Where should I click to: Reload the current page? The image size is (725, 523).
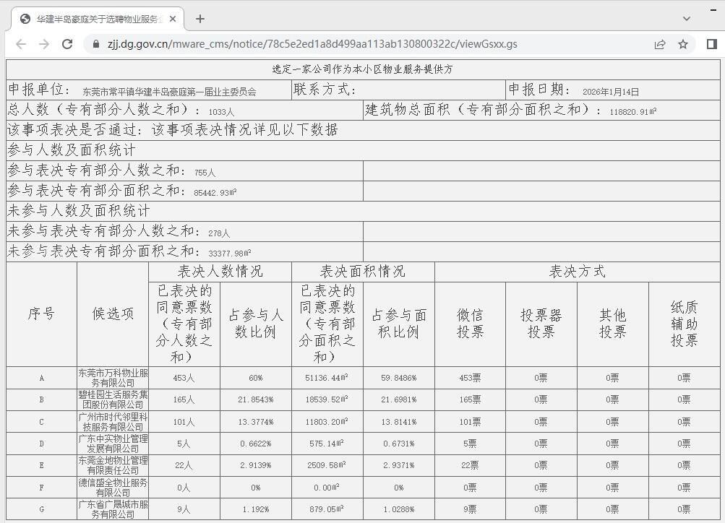pyautogui.click(x=67, y=44)
